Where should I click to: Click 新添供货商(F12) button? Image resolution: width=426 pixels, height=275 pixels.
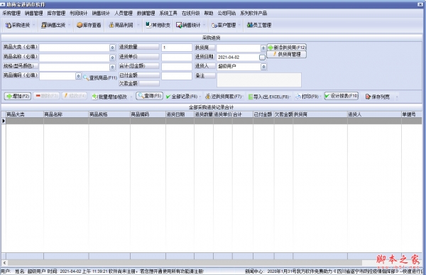point(287,48)
